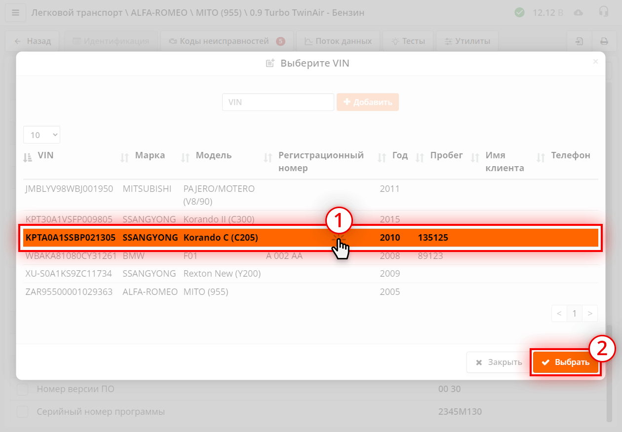Switch to the Поток данных tab

click(338, 41)
